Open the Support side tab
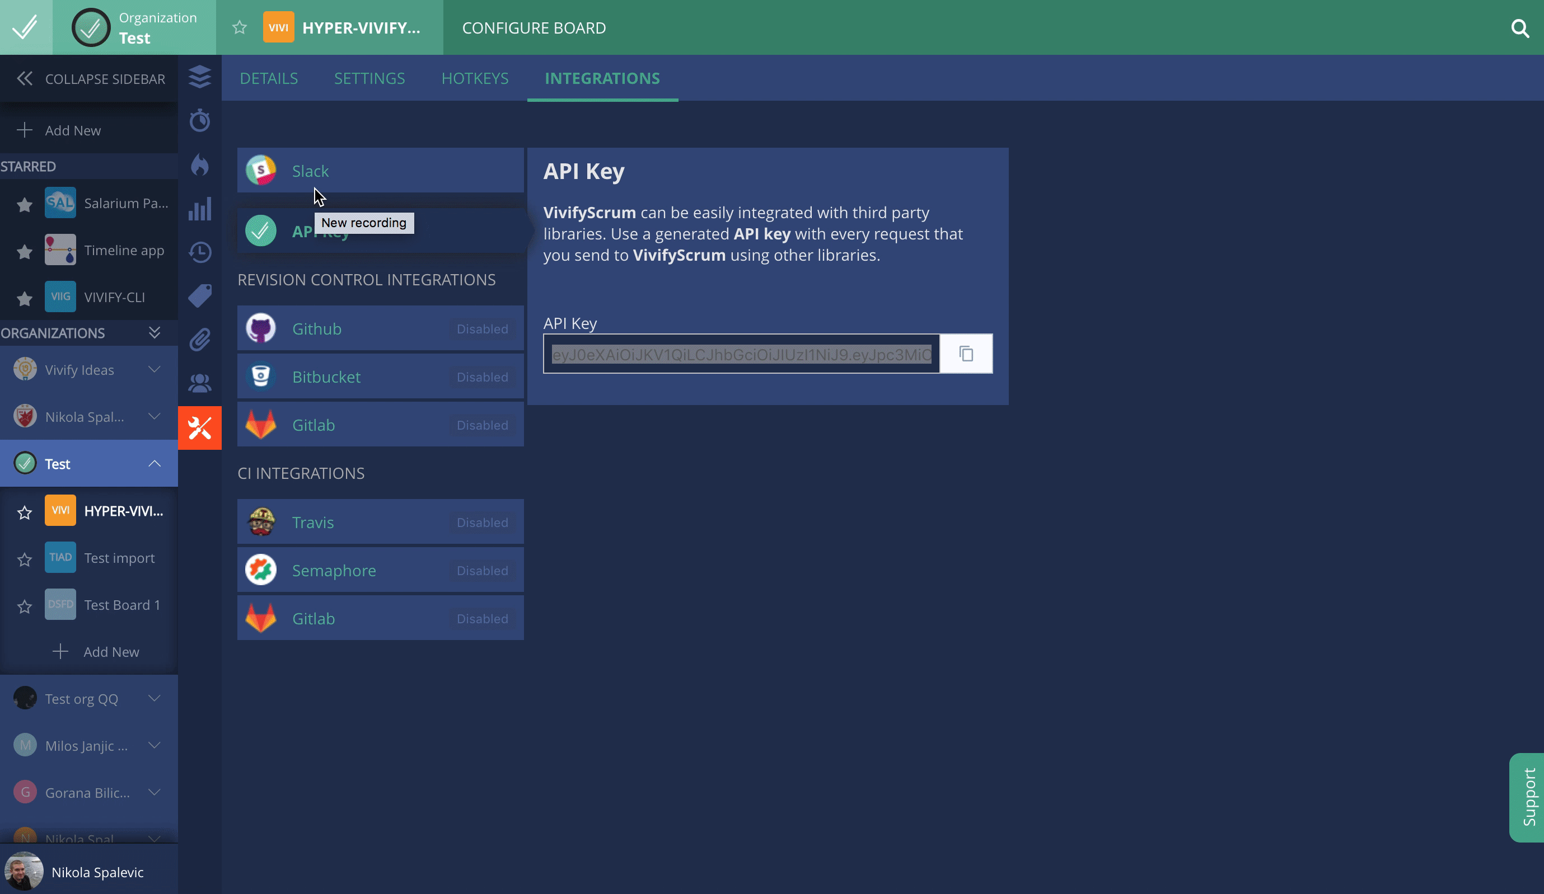Screen dimensions: 1544x894 click(x=1527, y=797)
